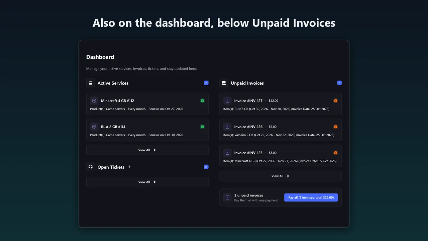
Task: Click the Active Services count badge
Action: click(x=206, y=83)
